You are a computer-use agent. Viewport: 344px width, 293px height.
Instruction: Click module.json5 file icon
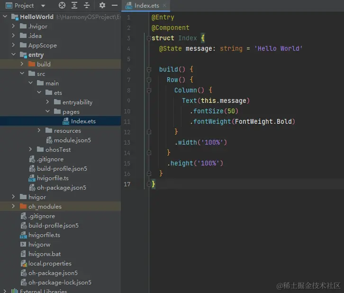[49, 140]
